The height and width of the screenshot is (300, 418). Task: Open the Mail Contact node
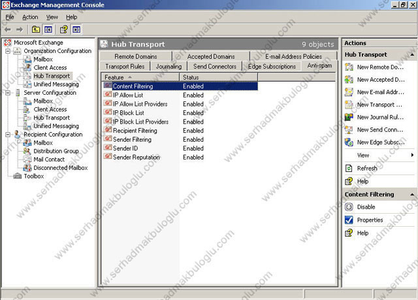tap(49, 159)
